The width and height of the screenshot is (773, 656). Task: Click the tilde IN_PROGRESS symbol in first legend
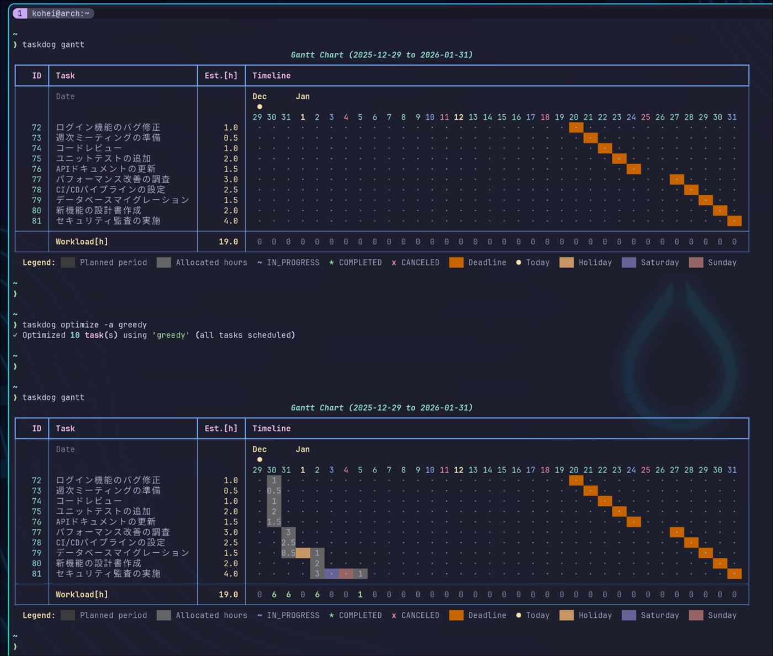click(260, 263)
